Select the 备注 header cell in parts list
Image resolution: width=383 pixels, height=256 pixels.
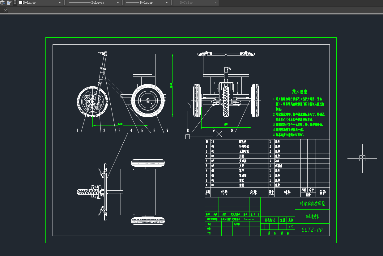point(322,192)
